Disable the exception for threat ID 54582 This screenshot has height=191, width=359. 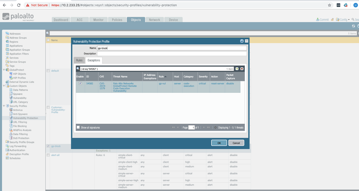80,84
